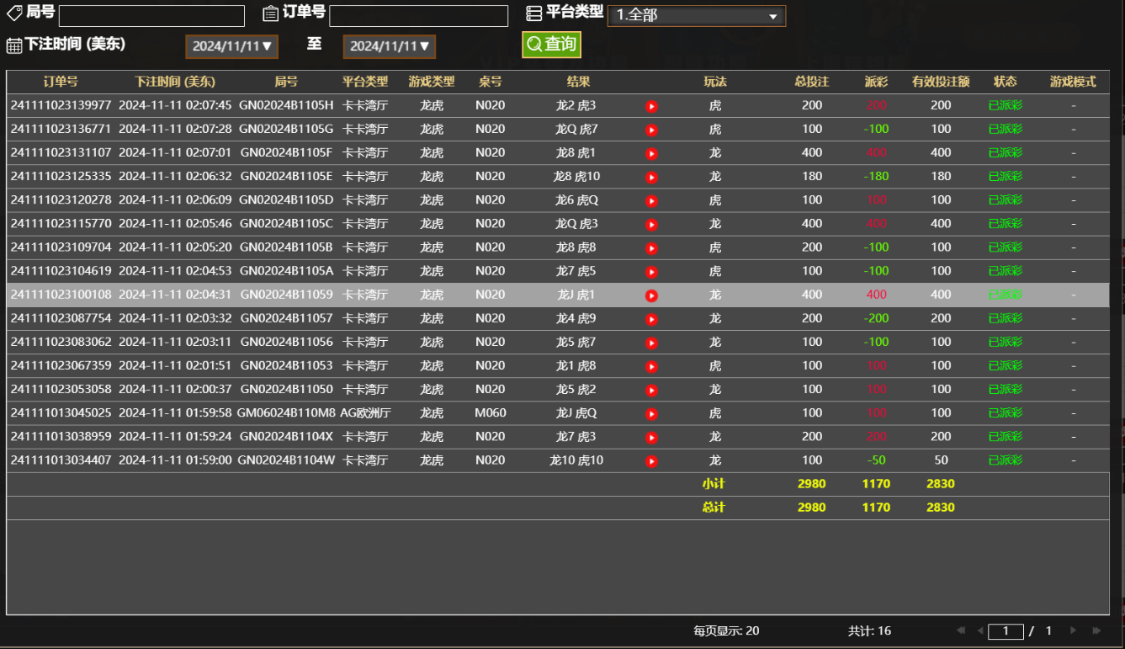Click the 派彩 column header

coord(876,82)
